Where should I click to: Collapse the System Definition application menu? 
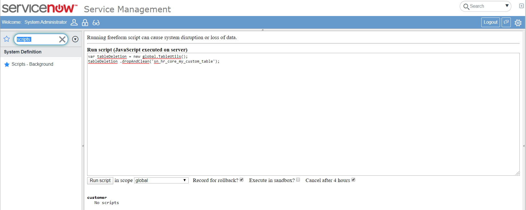[41, 52]
